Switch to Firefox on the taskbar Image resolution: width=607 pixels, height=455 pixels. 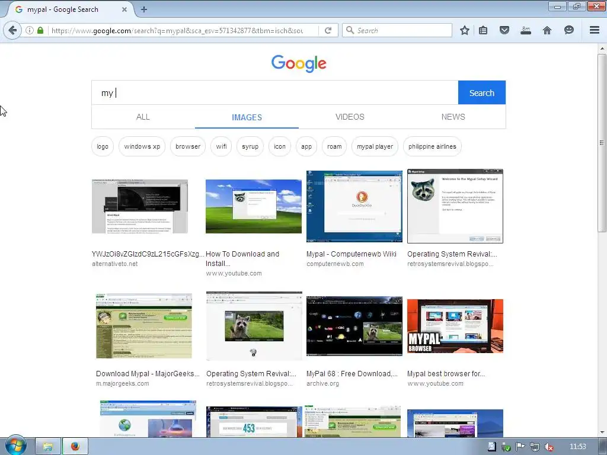(x=75, y=447)
